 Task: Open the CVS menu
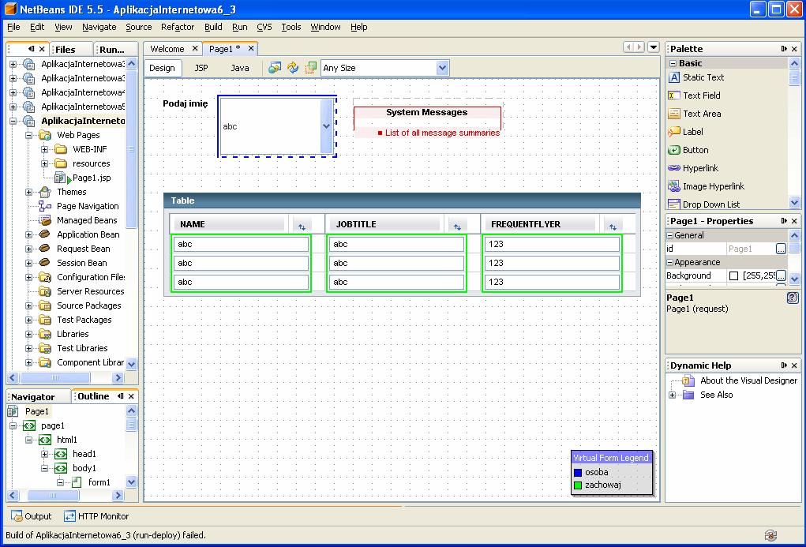pyautogui.click(x=264, y=27)
